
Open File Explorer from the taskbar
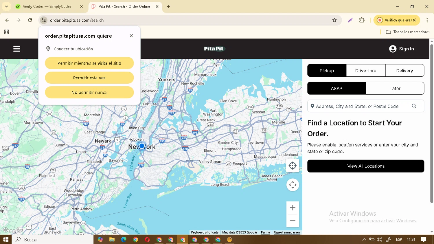tap(112, 239)
